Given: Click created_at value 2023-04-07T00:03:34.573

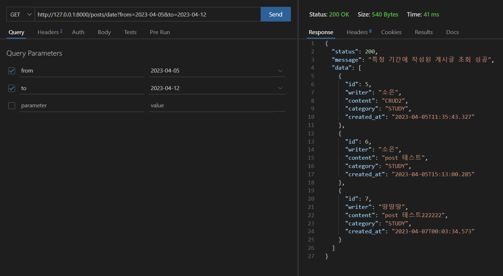Looking at the screenshot, I should click(x=433, y=232).
